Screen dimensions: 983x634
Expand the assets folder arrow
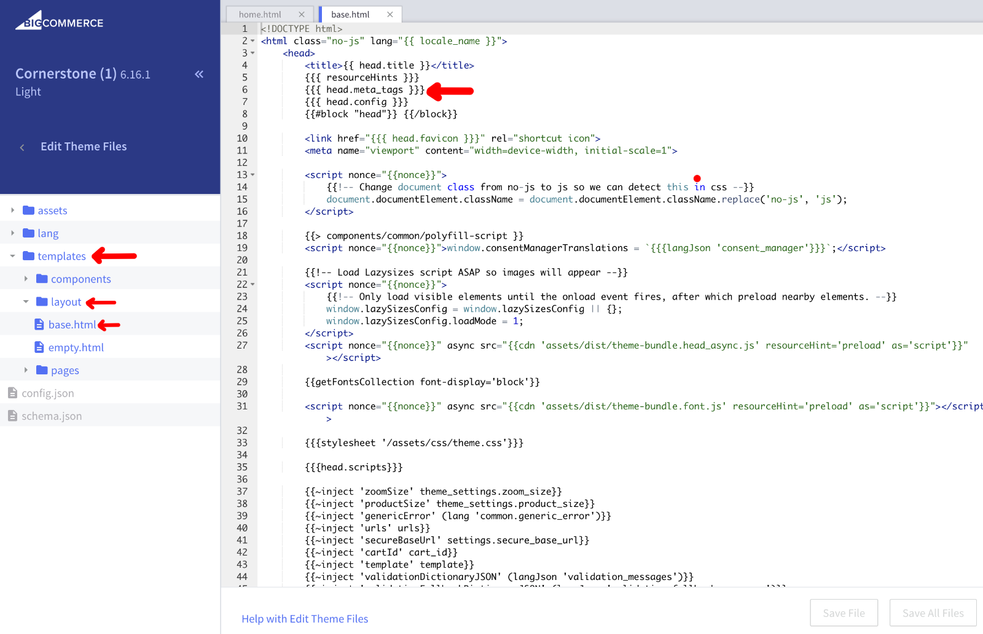(x=12, y=210)
